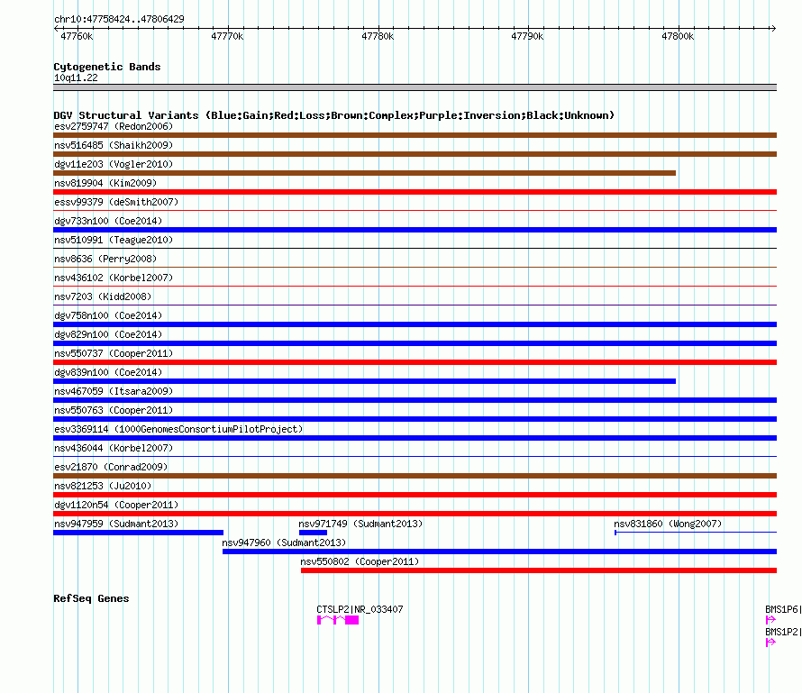Select the essv99379 (deSmith2007) label
Screen dimensions: 802x693
pos(116,202)
